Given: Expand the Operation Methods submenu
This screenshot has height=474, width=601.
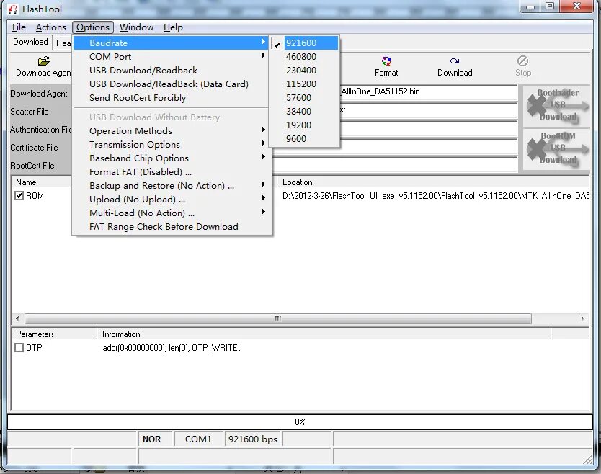Looking at the screenshot, I should (171, 130).
